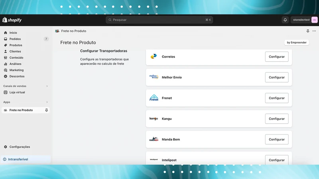Click the Pedidos count badge 7
The image size is (319, 179).
tap(46, 39)
